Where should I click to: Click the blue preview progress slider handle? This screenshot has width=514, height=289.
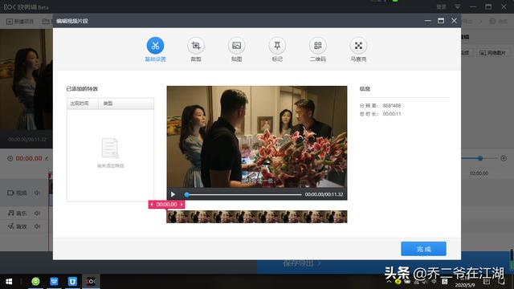point(186,194)
